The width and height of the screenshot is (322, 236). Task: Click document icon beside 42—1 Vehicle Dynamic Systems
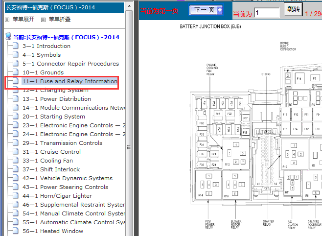15,178
